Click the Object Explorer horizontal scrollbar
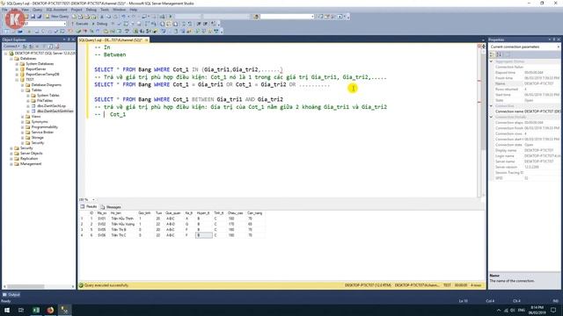Screen dimensions: 563x316 (x=26, y=287)
